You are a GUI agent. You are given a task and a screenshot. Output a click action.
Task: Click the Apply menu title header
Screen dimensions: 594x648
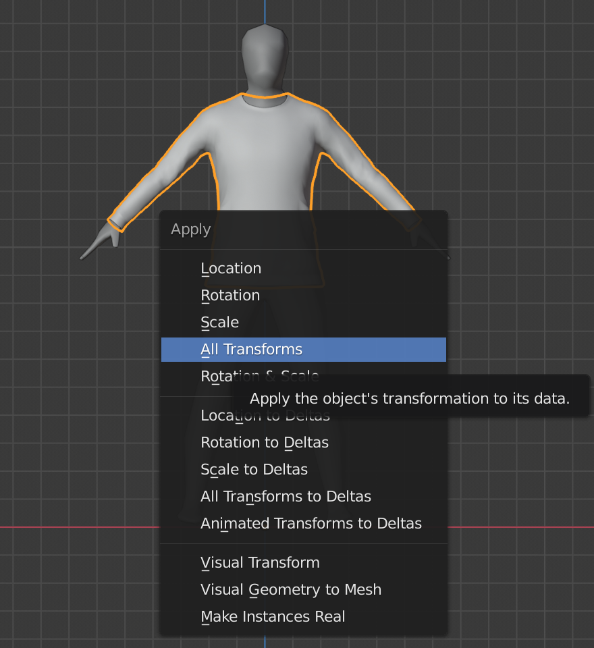[191, 230]
